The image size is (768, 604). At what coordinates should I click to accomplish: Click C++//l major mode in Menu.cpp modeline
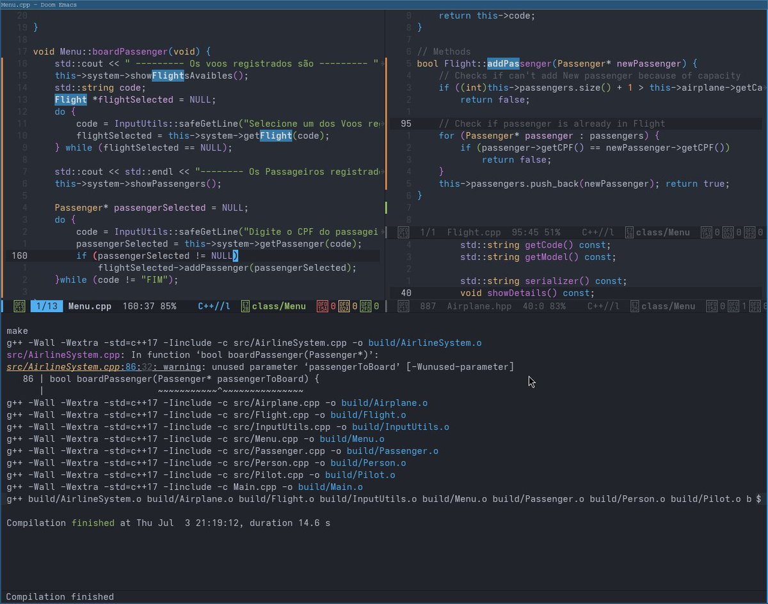click(214, 306)
